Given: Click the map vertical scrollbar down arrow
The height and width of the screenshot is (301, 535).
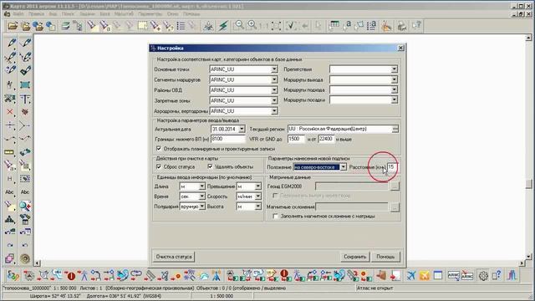Looking at the screenshot, I should pyautogui.click(x=528, y=257).
